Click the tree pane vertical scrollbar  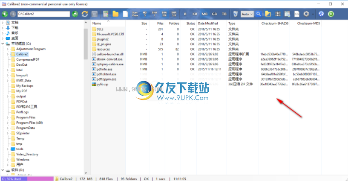(86, 44)
